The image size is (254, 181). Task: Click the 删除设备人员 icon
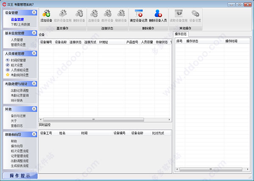click(158, 13)
